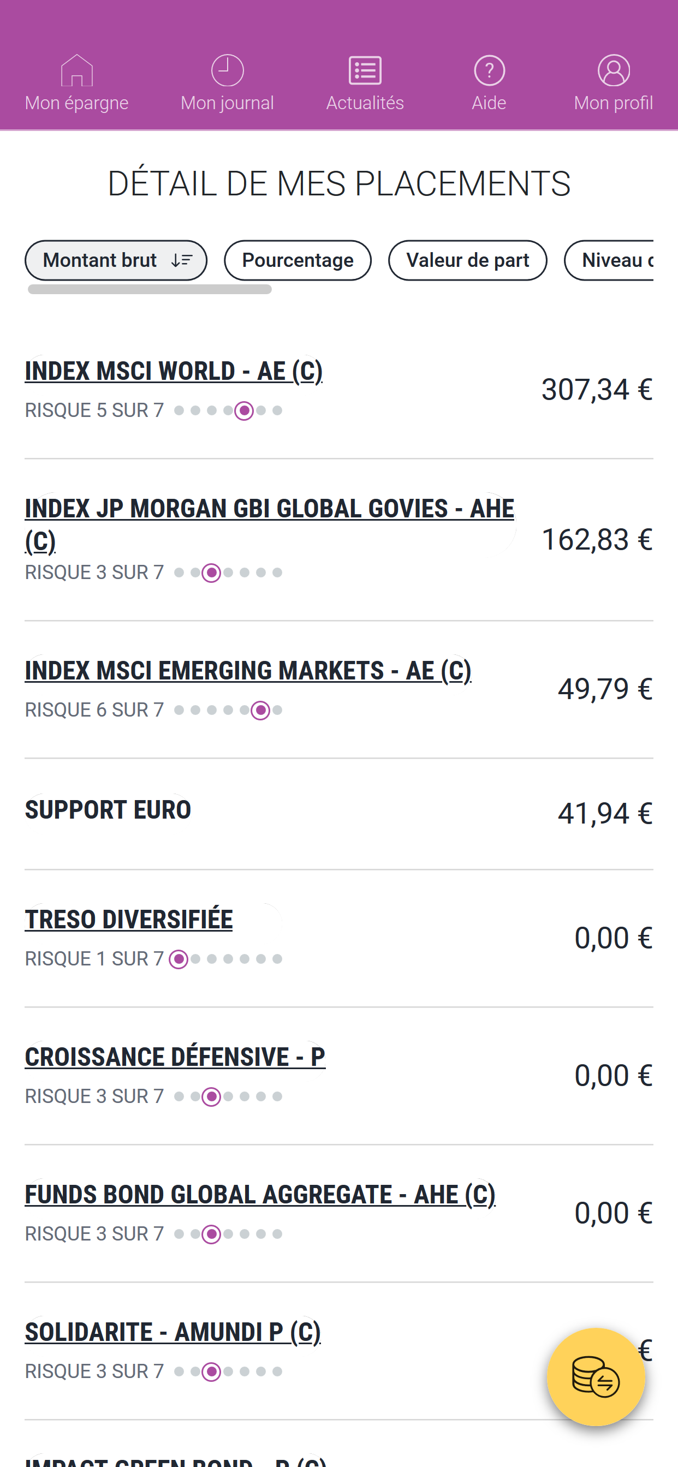The height and width of the screenshot is (1467, 678).
Task: Open Mon profil user icon
Action: coord(614,70)
